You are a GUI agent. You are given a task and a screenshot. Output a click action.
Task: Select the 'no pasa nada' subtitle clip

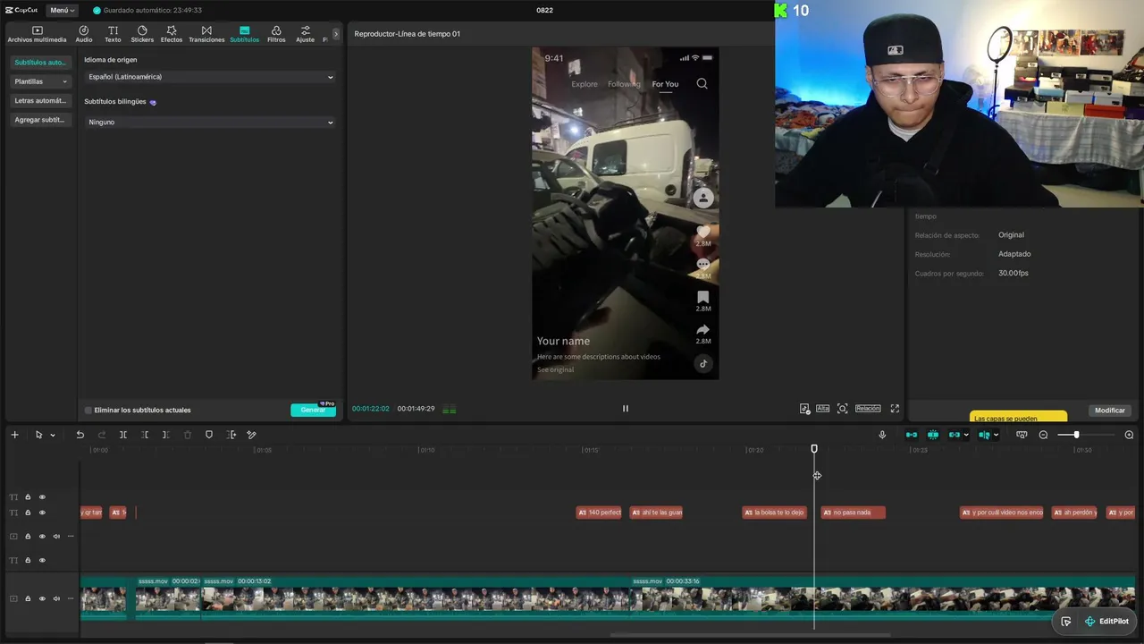854,513
